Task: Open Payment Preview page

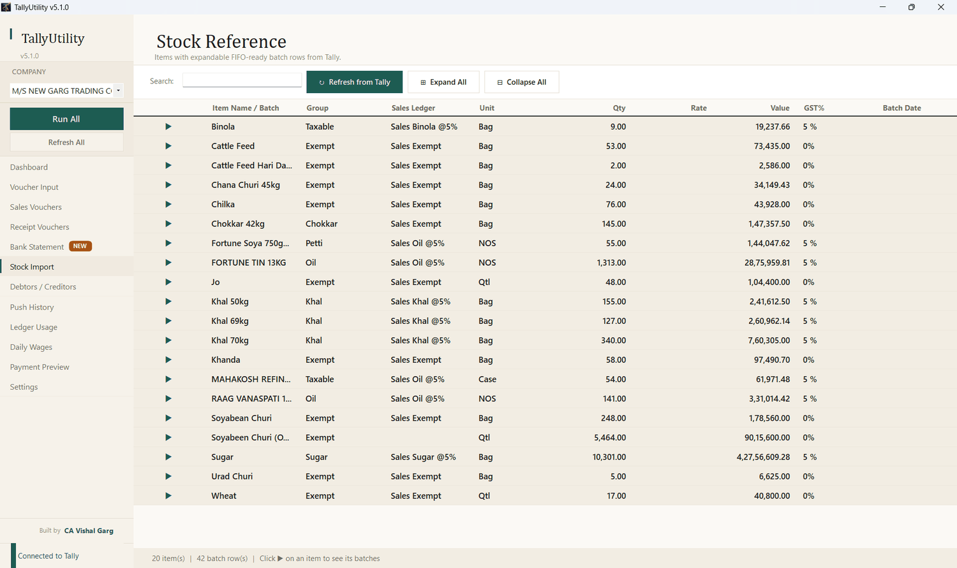Action: pyautogui.click(x=40, y=367)
